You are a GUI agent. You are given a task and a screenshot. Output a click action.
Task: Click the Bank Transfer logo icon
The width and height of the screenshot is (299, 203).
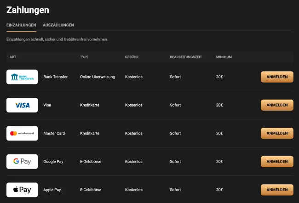tap(22, 77)
